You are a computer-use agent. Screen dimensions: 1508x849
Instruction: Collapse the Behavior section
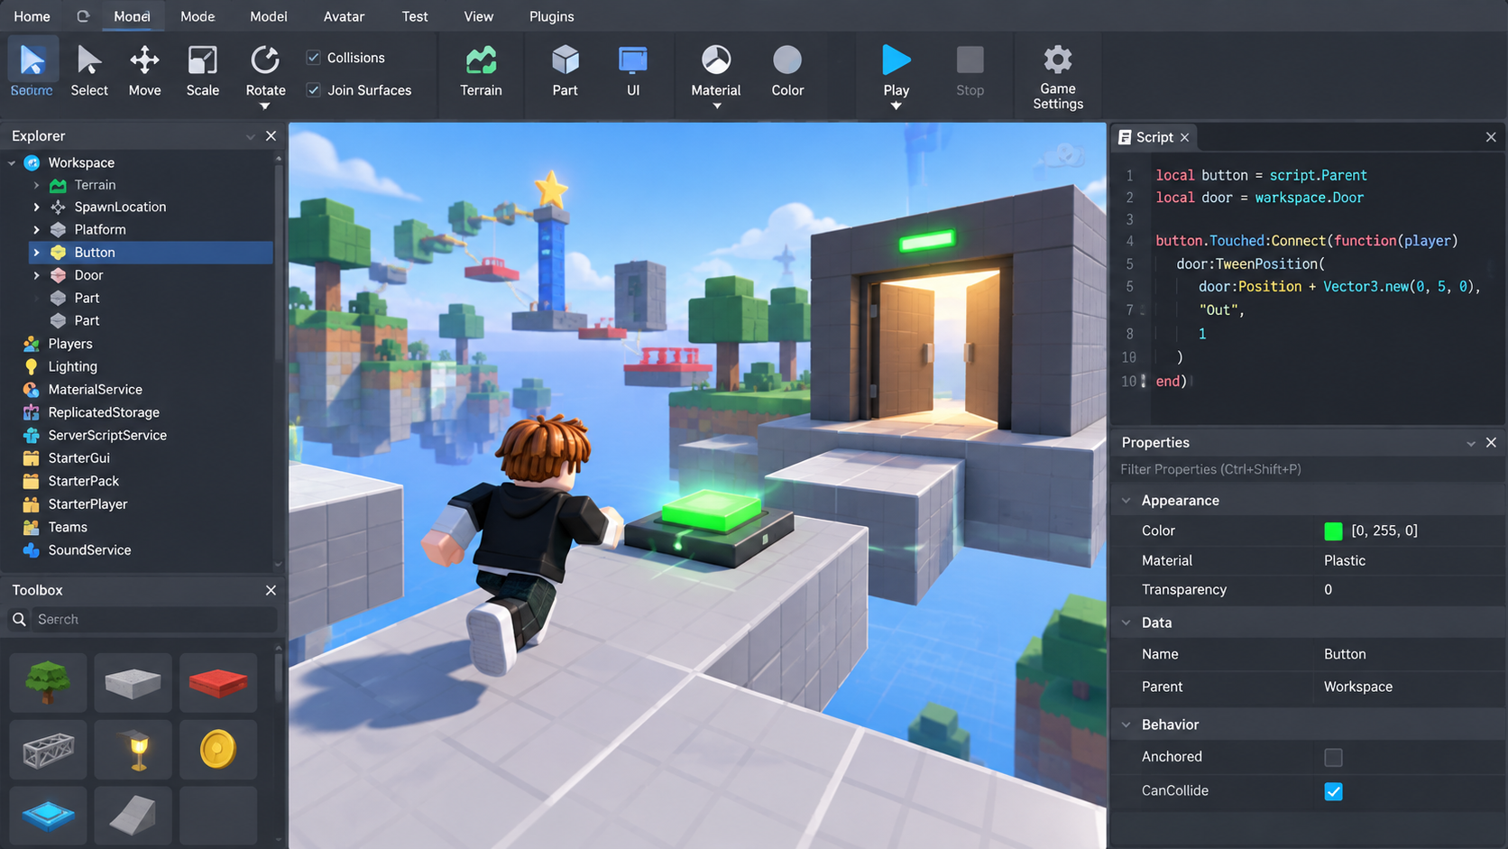tap(1126, 724)
